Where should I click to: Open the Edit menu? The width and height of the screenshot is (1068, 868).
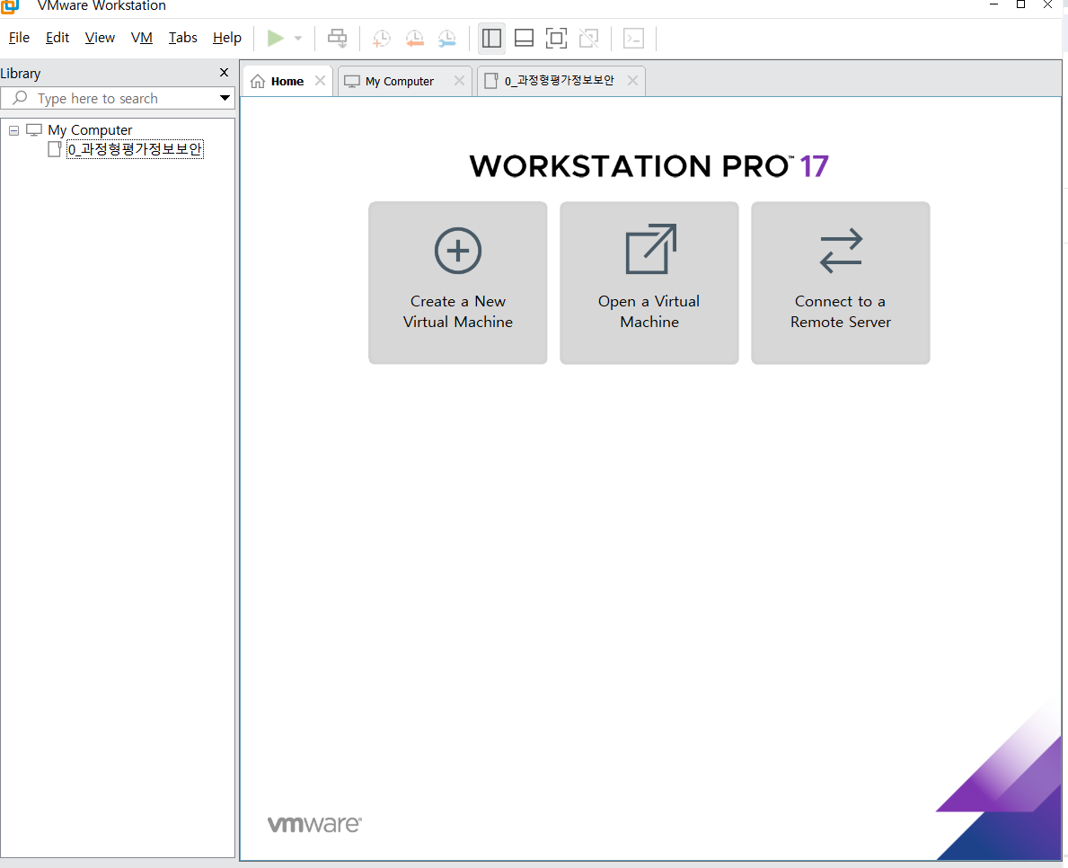pyautogui.click(x=57, y=38)
